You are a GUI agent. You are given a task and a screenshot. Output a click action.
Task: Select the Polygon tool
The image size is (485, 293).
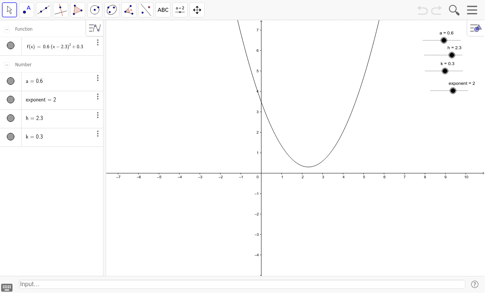pos(77,10)
